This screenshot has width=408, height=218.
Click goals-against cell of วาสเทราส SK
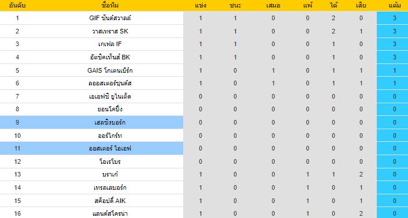(x=361, y=31)
